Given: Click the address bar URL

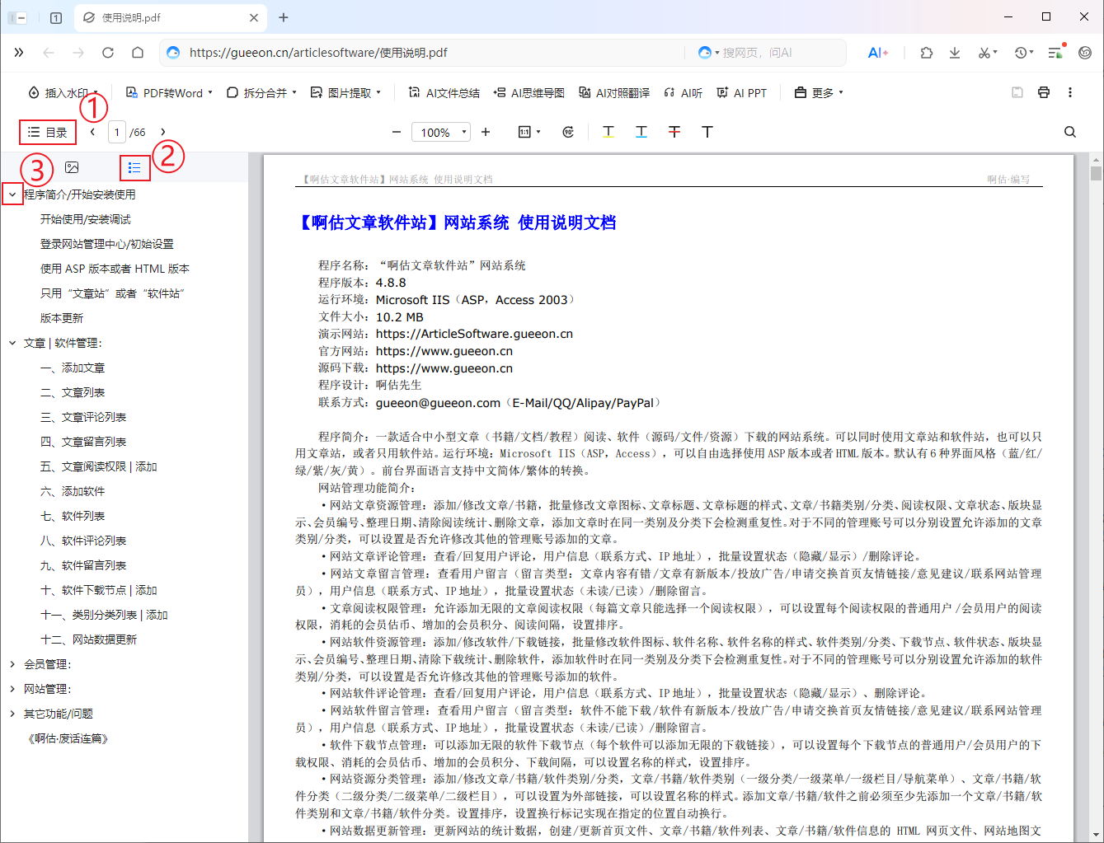Looking at the screenshot, I should (x=318, y=53).
